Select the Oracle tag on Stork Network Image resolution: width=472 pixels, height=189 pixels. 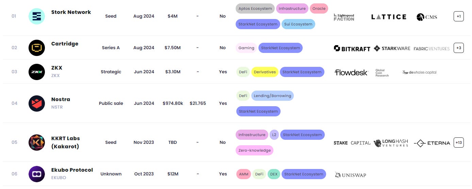click(x=319, y=8)
